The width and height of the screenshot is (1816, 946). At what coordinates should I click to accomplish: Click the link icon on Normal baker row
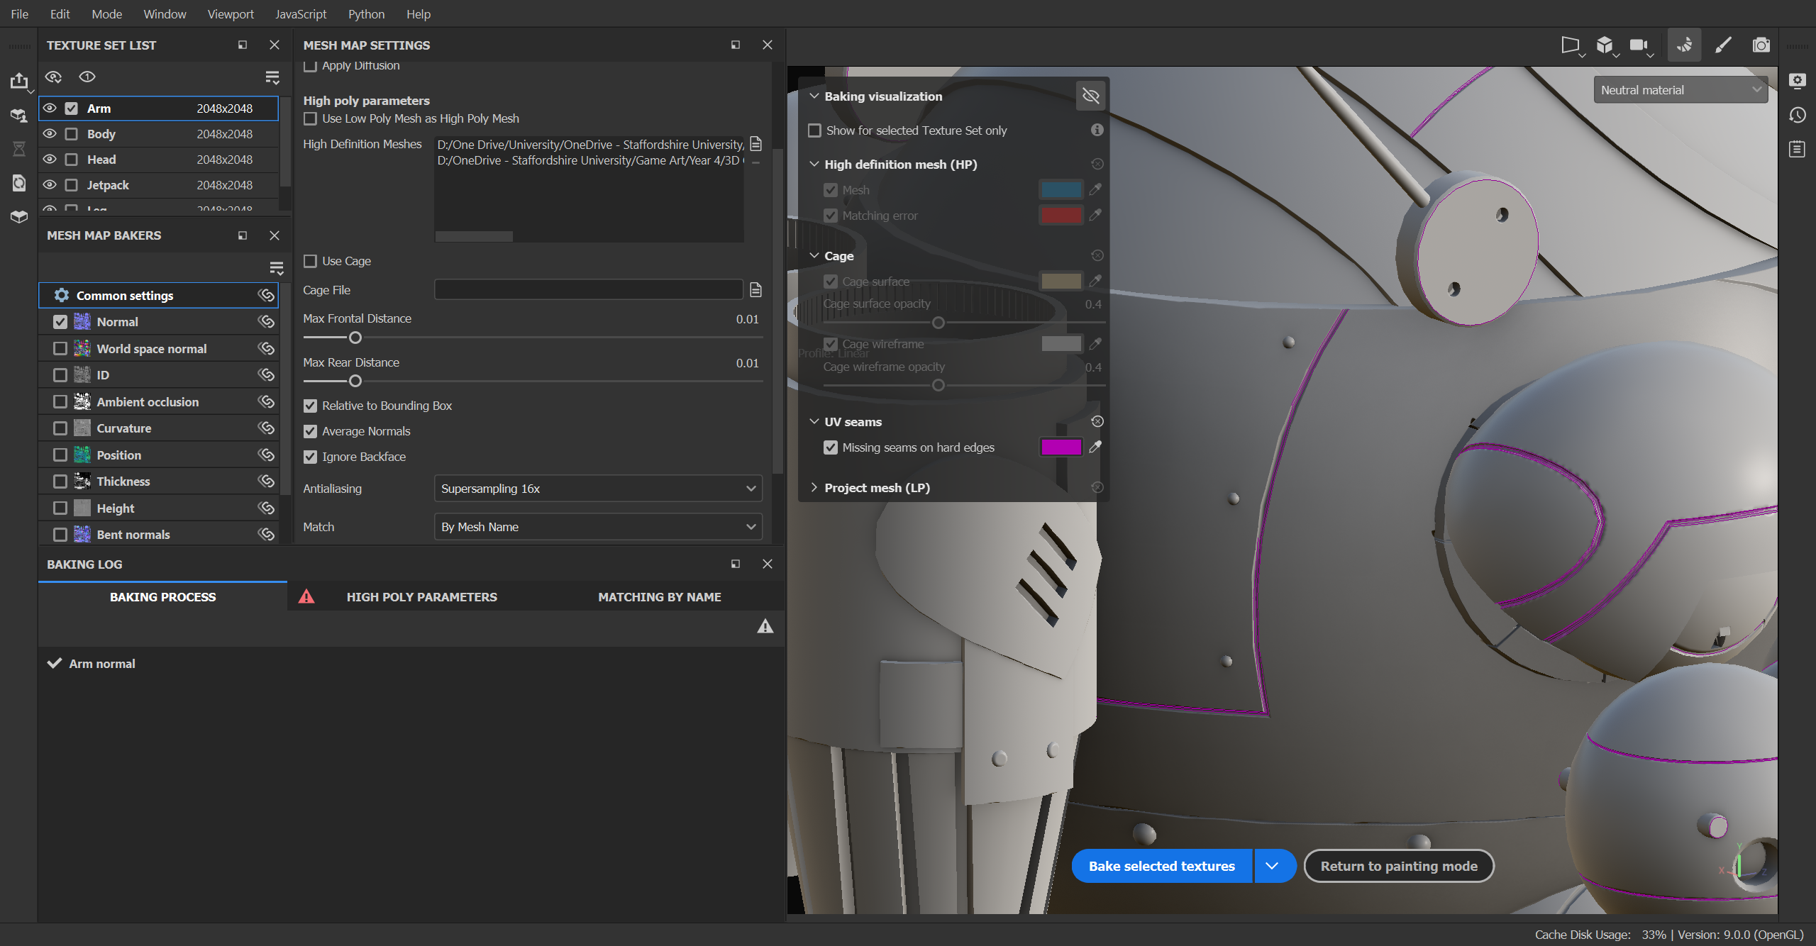[x=266, y=321]
